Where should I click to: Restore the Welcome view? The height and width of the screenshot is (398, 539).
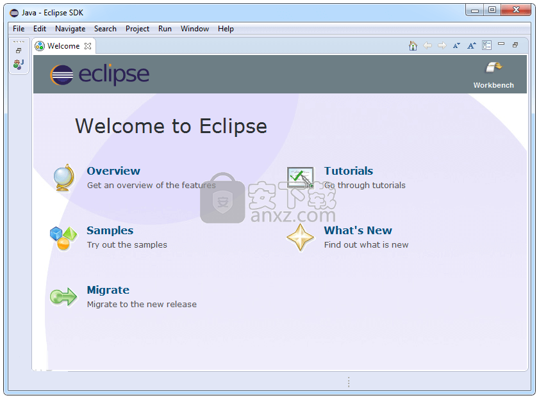(515, 45)
